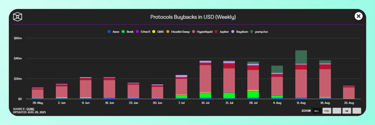The width and height of the screenshot is (375, 125).
Task: Click the 30. Jun x-axis label
Action: pos(157,103)
